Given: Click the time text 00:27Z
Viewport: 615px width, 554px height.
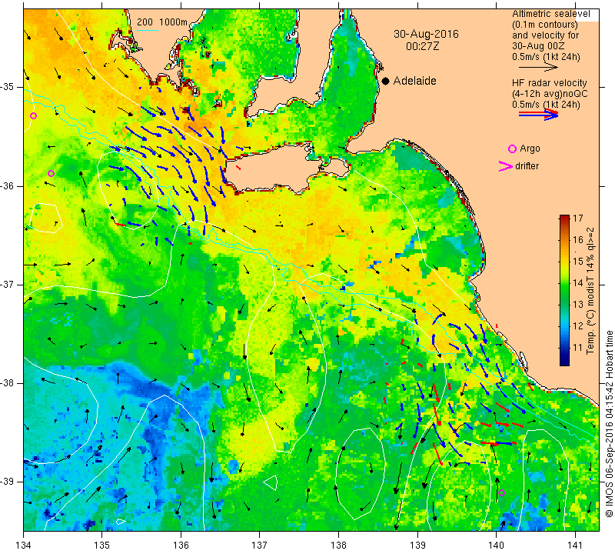Looking at the screenshot, I should click(x=422, y=46).
